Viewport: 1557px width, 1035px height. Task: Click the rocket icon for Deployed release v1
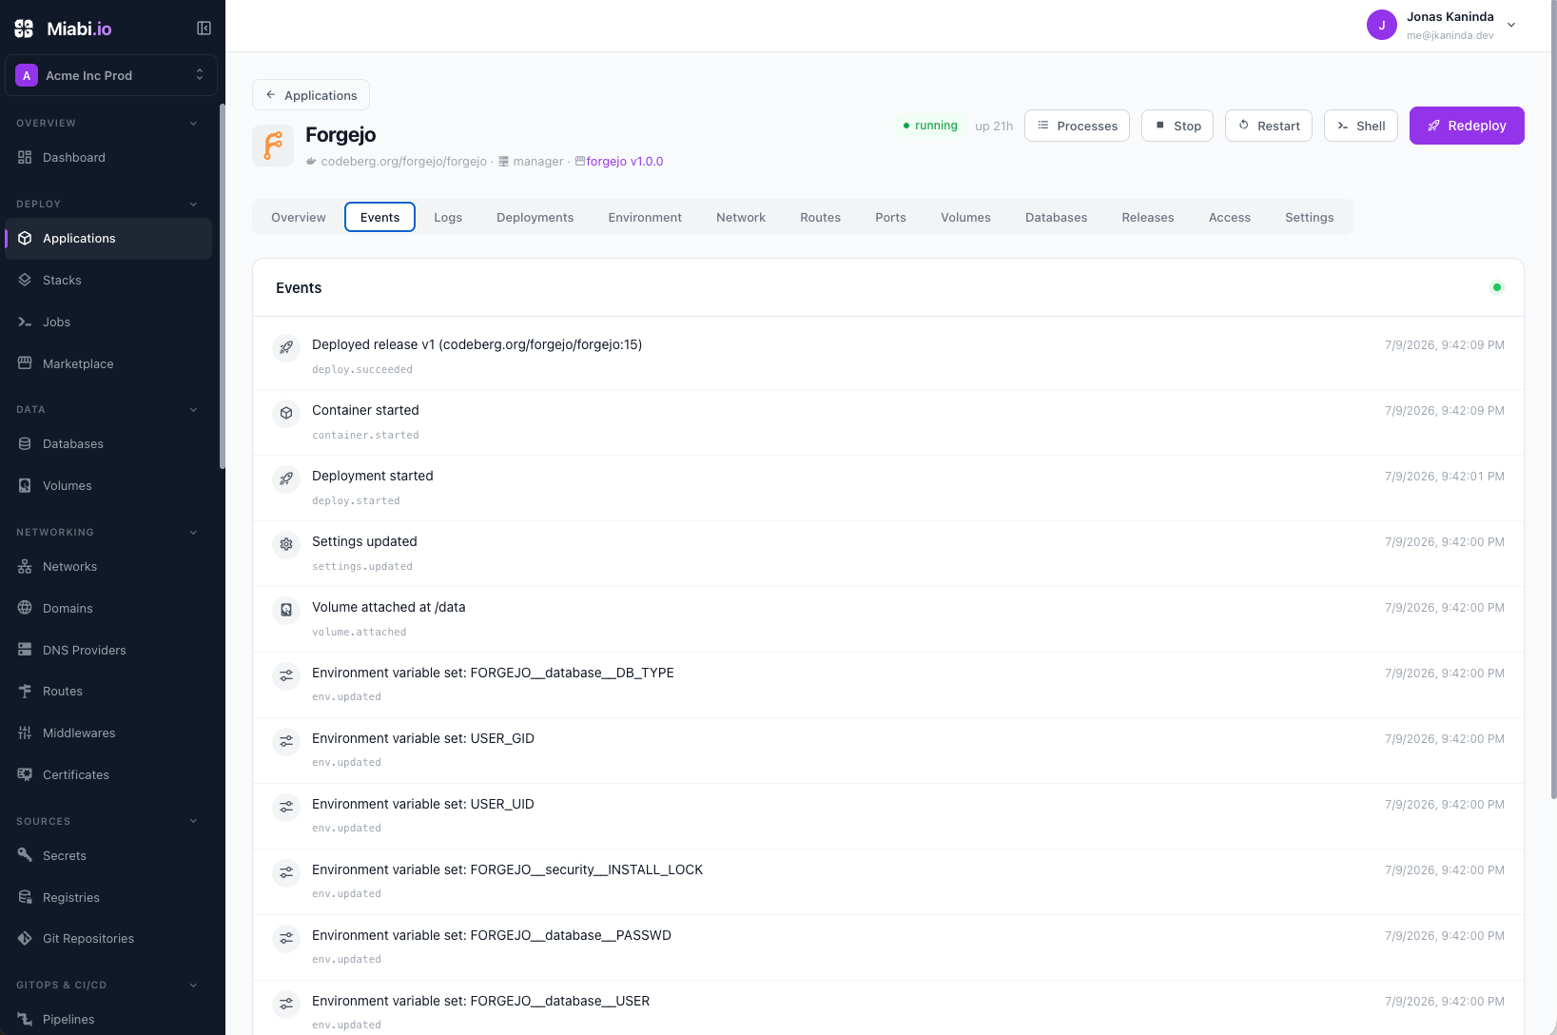pos(286,347)
